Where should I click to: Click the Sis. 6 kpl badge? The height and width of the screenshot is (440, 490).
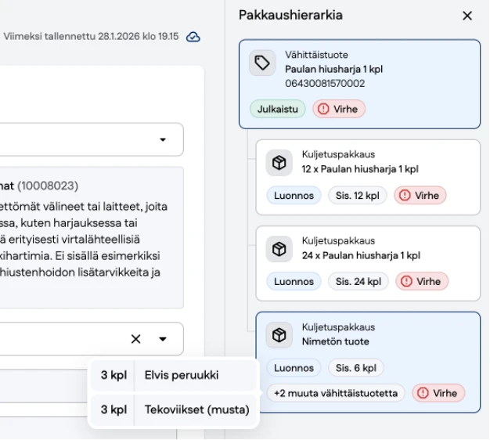tap(356, 368)
